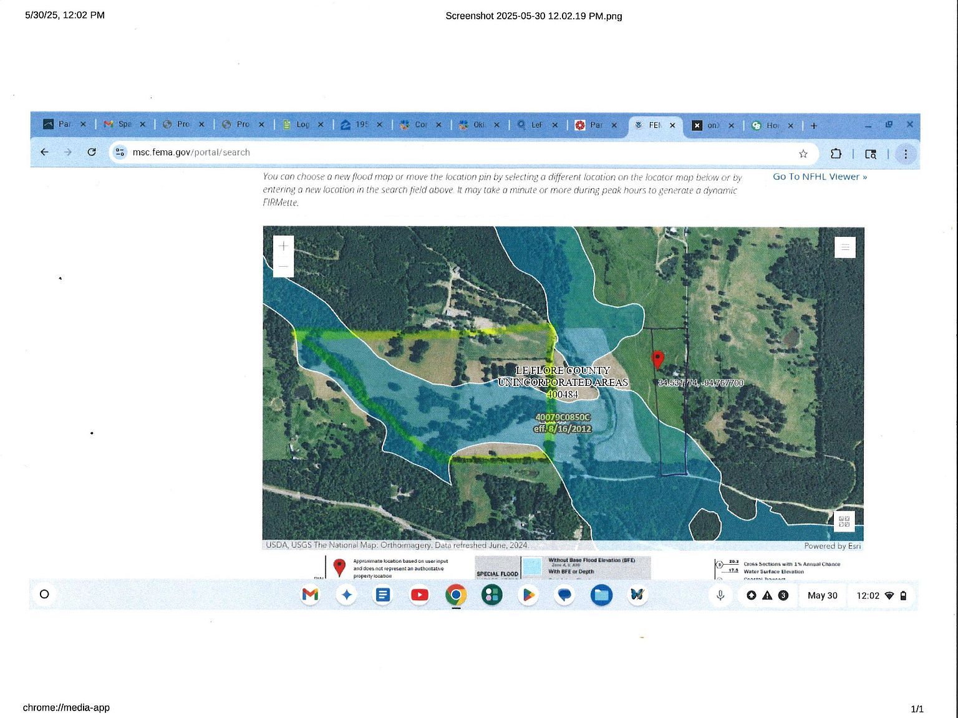The height and width of the screenshot is (718, 958).
Task: Open the browser extensions puzzle icon
Action: (836, 153)
